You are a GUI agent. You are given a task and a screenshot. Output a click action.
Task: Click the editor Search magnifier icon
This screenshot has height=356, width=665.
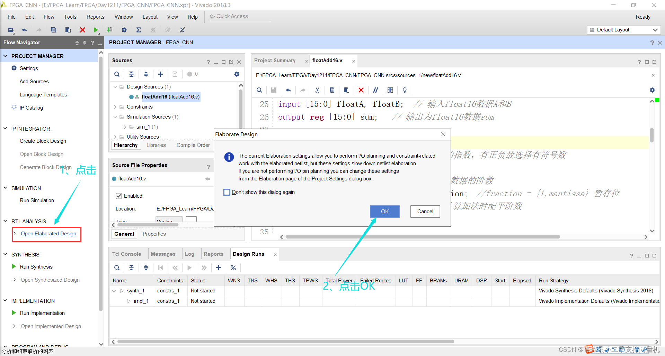click(259, 90)
